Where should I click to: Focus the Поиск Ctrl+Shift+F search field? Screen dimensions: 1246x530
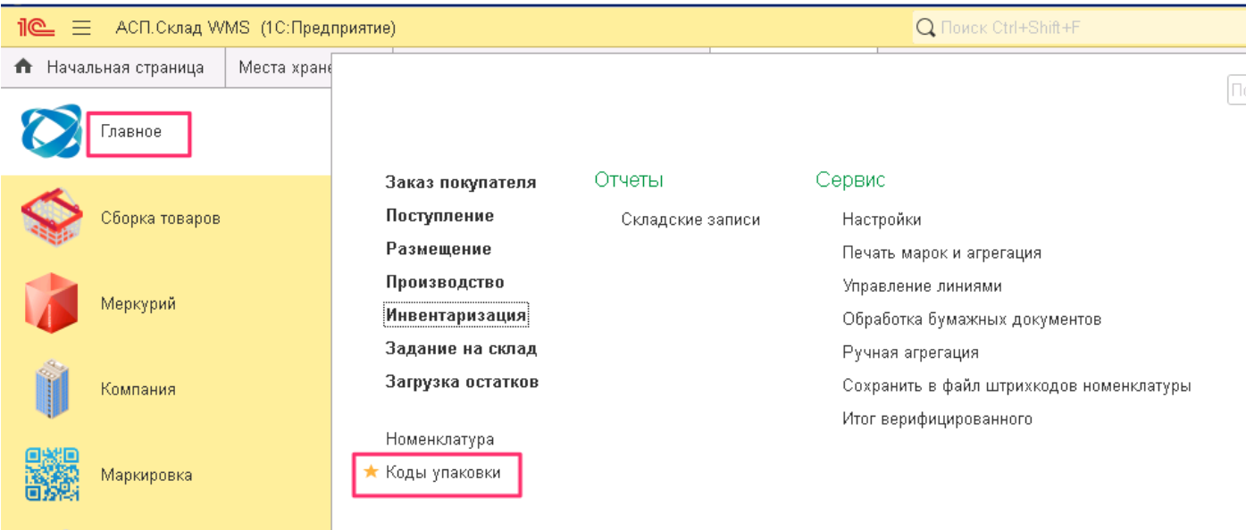pos(1078,28)
